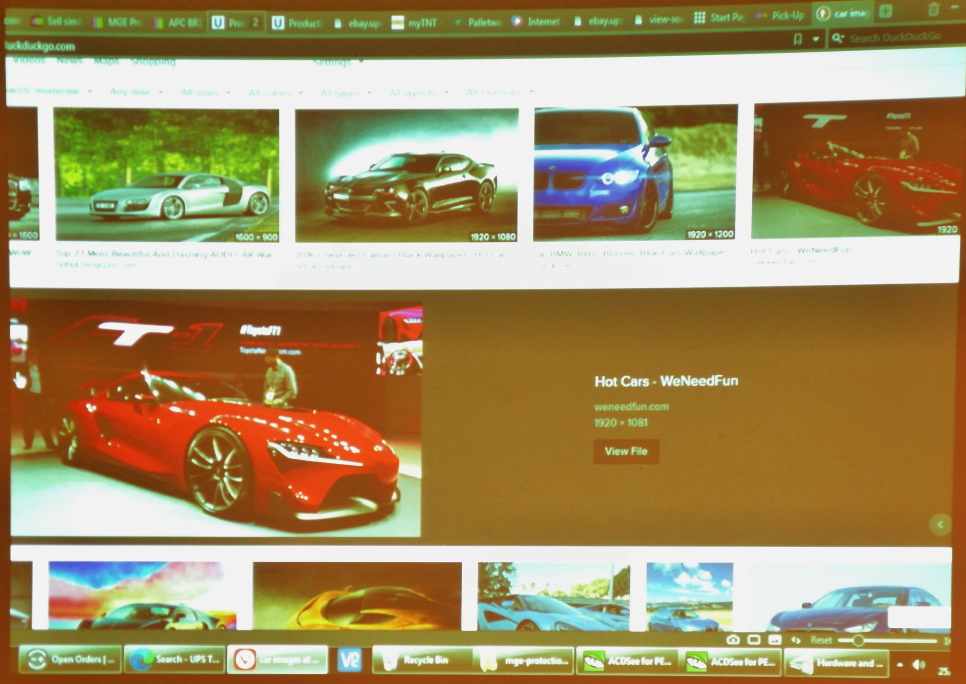This screenshot has width=966, height=684.
Task: Click the arrow button at the detail panel's right edge
Action: pyautogui.click(x=940, y=525)
